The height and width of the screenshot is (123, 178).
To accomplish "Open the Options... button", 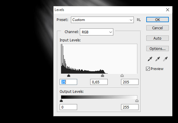I will pos(158,48).
